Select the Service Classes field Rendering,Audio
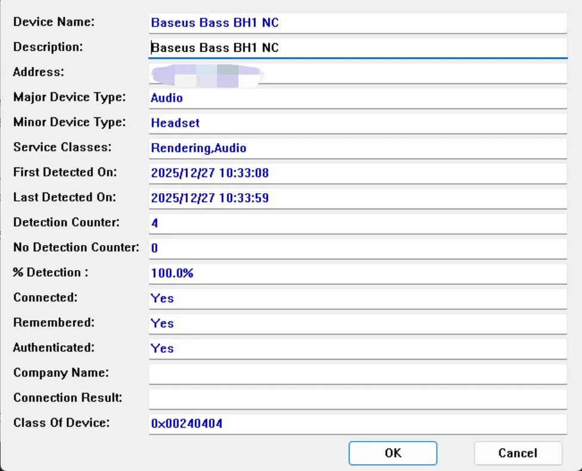582x471 pixels. (358, 148)
